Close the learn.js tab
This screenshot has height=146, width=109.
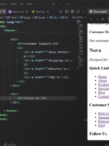pos(48,12)
